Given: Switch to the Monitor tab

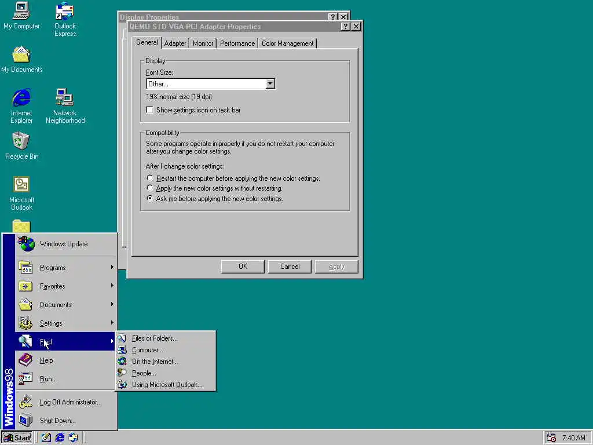Looking at the screenshot, I should 203,43.
